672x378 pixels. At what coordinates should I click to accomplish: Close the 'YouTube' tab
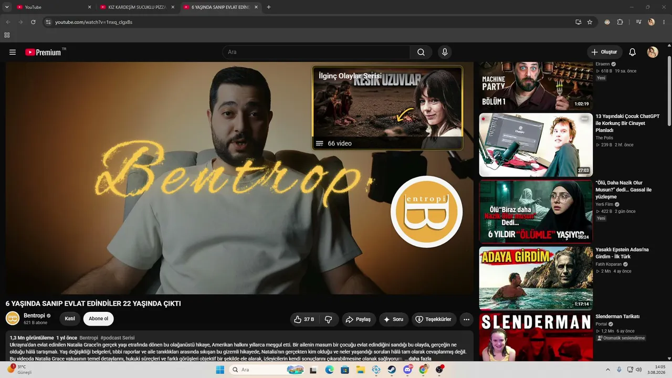(89, 7)
